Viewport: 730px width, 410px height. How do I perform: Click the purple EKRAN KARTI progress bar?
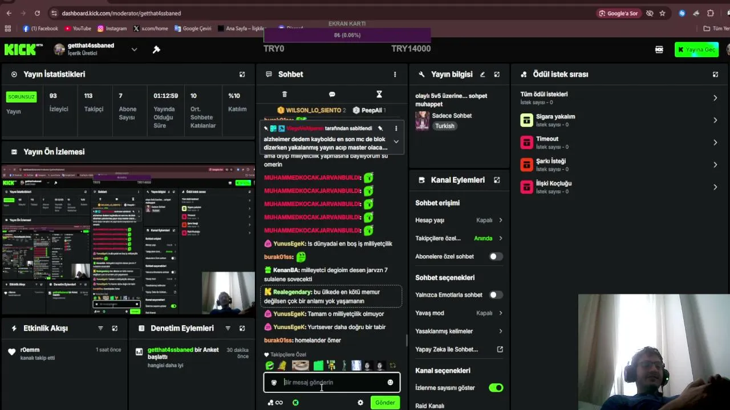click(347, 35)
